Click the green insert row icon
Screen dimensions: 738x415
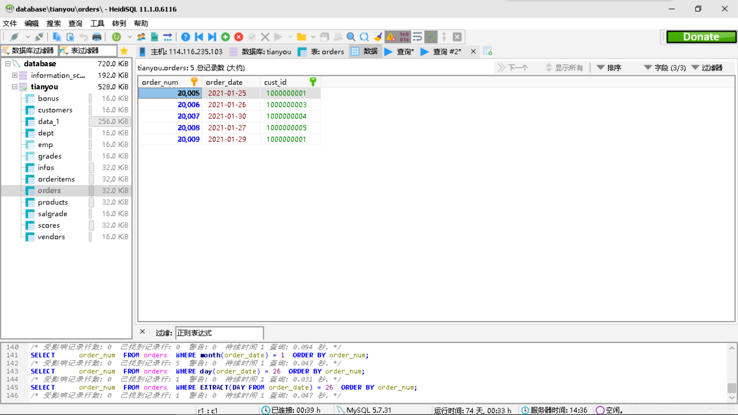point(226,37)
